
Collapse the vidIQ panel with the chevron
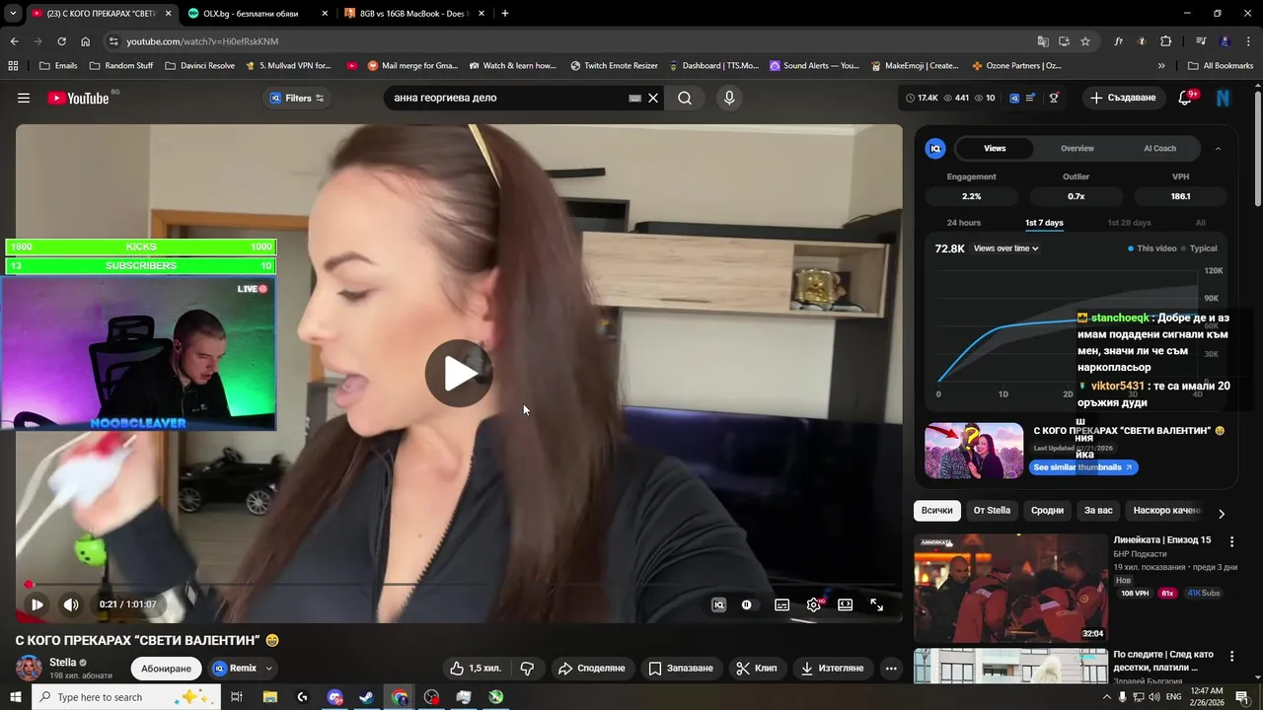1218,148
